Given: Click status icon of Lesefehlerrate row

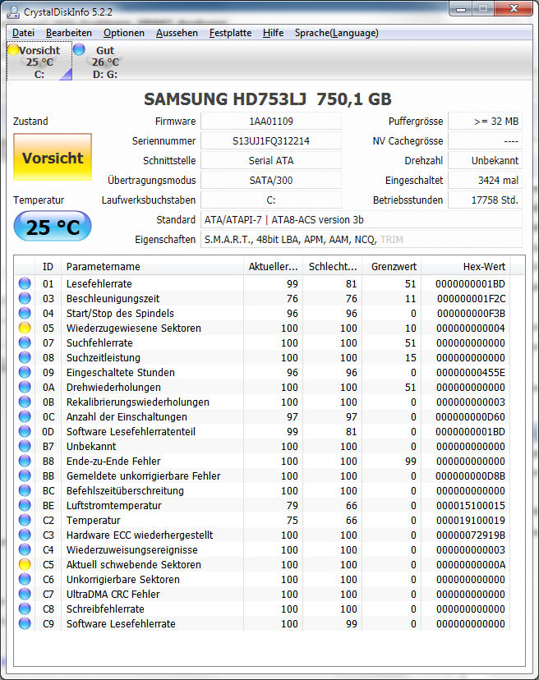Looking at the screenshot, I should [x=25, y=283].
